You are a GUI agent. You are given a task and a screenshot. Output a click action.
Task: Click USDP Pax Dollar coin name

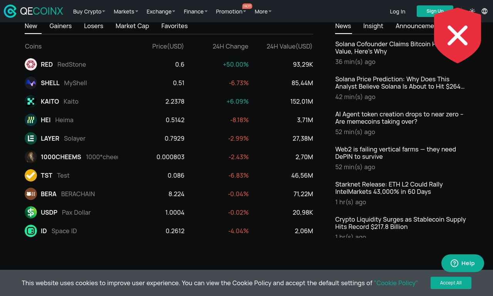(x=65, y=212)
